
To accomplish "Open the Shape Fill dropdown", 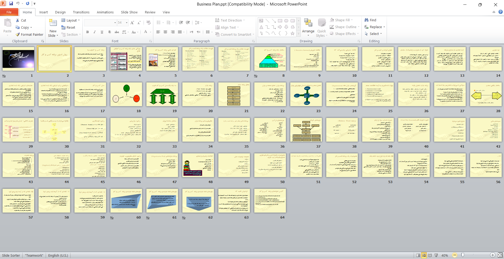I will (342, 20).
